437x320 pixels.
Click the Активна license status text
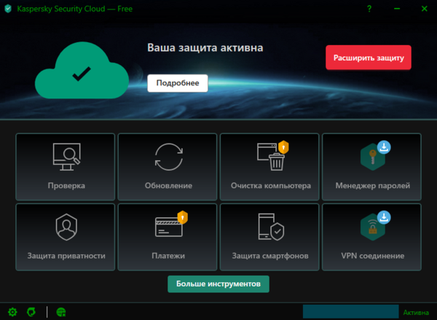click(x=416, y=313)
